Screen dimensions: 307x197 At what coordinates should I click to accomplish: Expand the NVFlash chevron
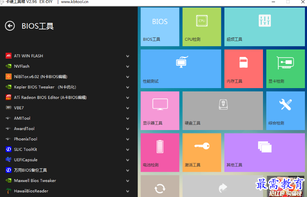point(128,66)
